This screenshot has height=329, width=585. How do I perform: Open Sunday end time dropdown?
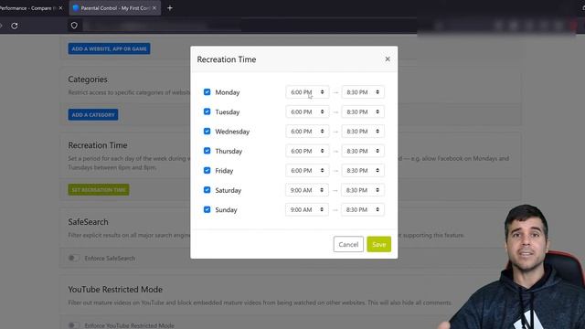tap(363, 209)
